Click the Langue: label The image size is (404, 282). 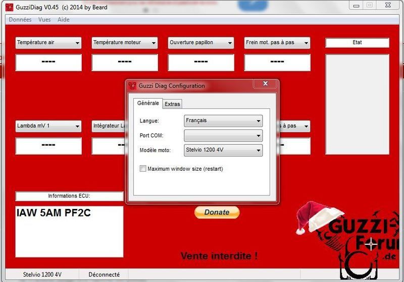point(149,121)
